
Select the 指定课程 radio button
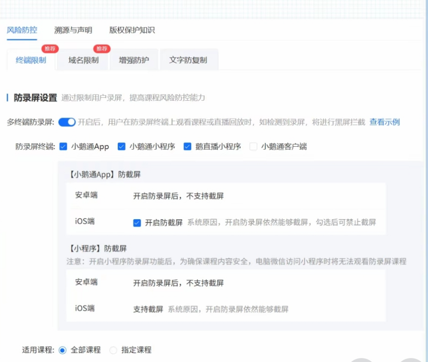point(113,350)
